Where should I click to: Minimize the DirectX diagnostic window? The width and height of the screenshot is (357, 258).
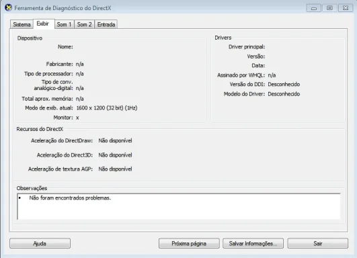coord(314,8)
